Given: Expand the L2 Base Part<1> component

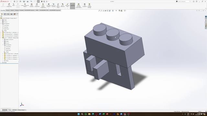Looking at the screenshot, I should [x=1, y=33].
